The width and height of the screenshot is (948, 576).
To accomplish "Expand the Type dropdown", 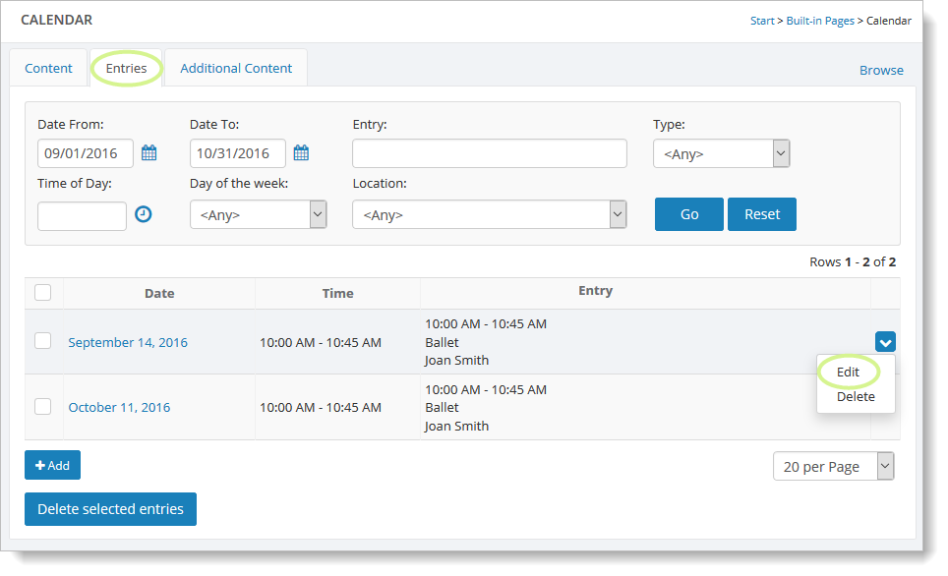I will (x=721, y=154).
